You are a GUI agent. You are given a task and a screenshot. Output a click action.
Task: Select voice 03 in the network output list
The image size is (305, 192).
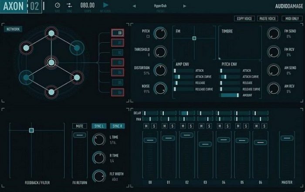(117, 63)
